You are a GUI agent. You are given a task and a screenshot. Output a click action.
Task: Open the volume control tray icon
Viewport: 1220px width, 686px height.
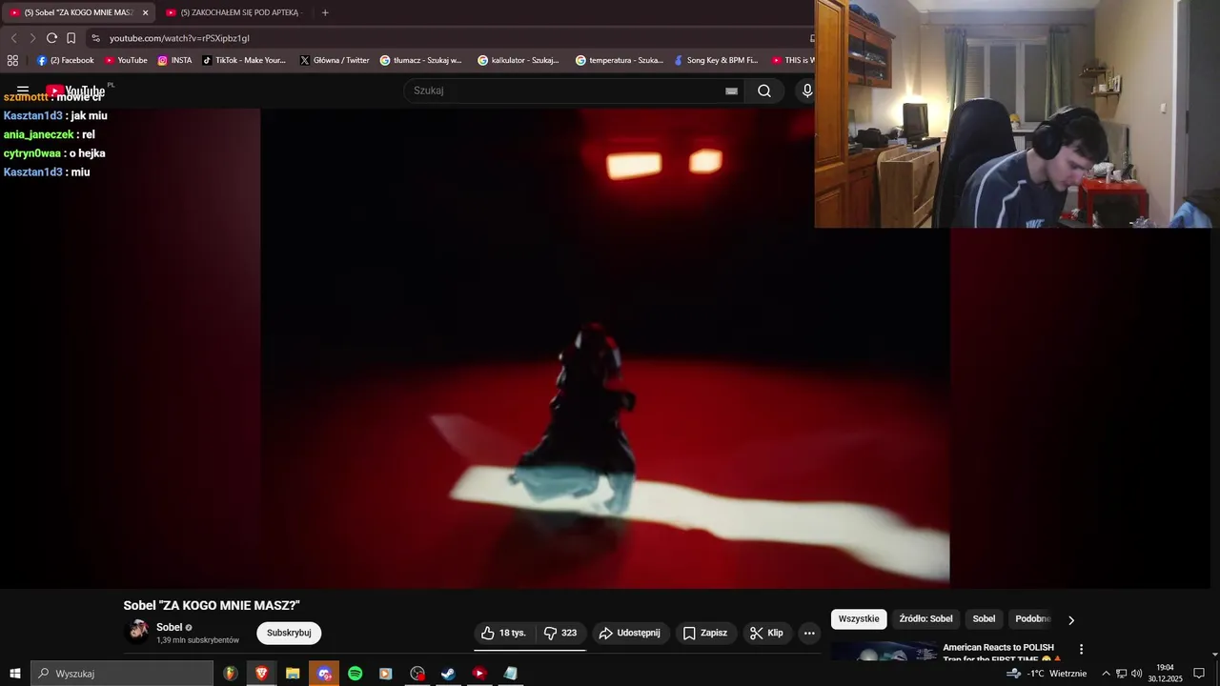pos(1136,674)
